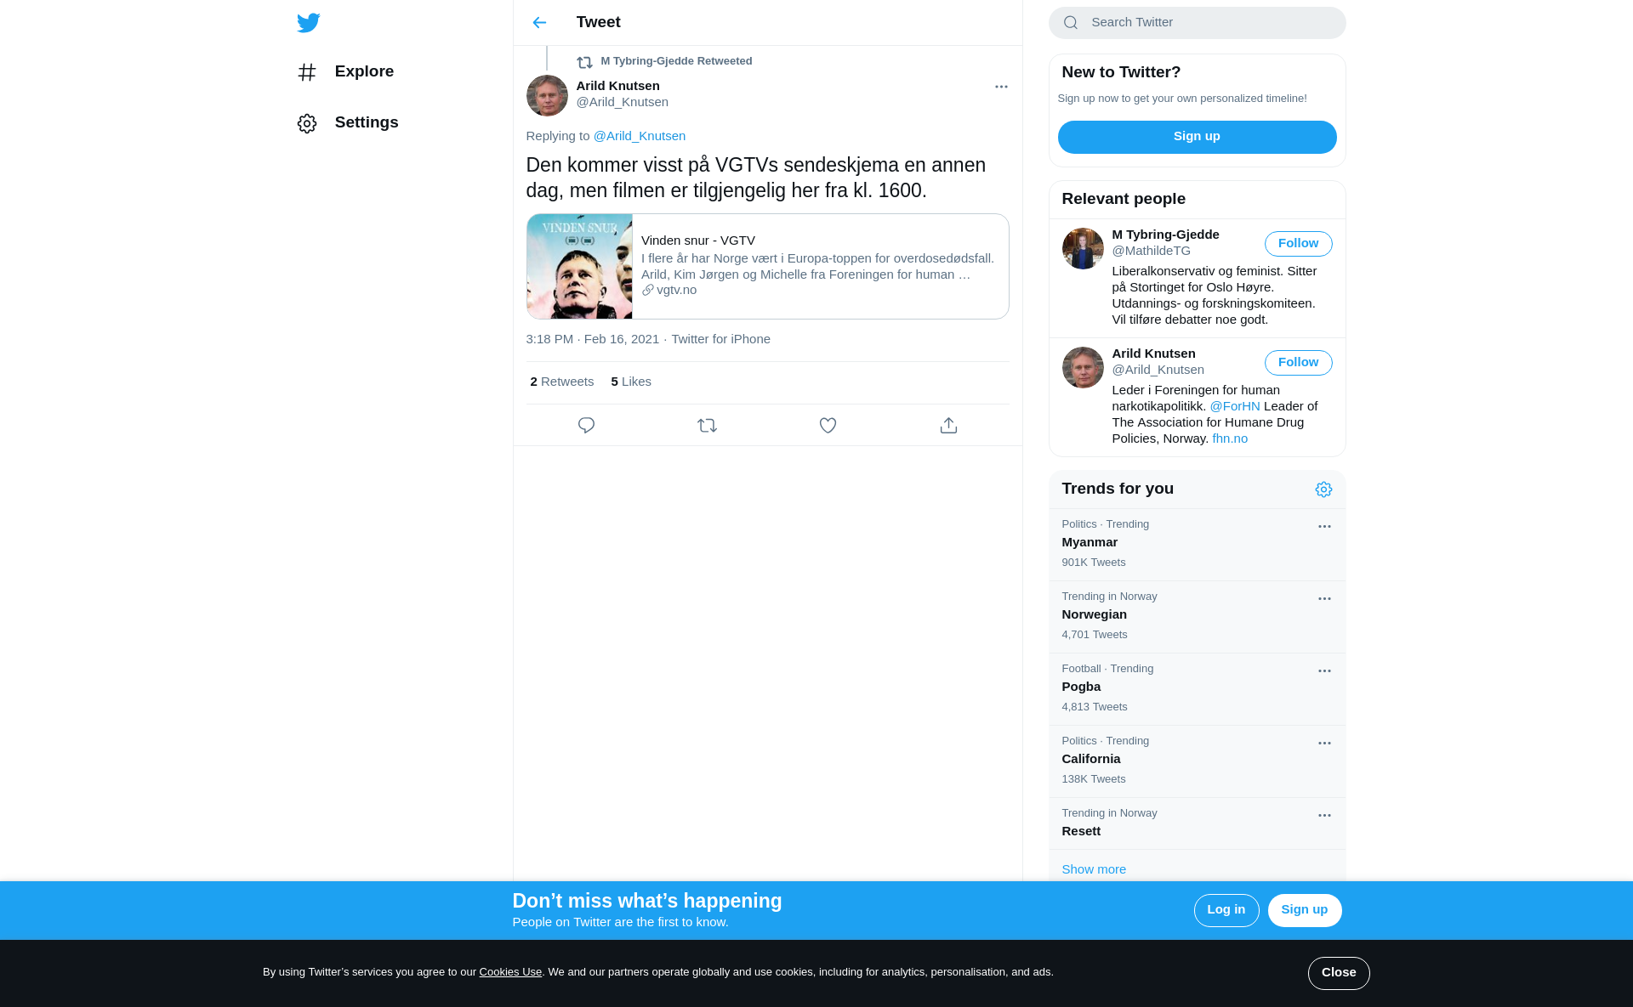Open more options for Pogba trend
Viewport: 1633px width, 1007px height.
pyautogui.click(x=1324, y=671)
